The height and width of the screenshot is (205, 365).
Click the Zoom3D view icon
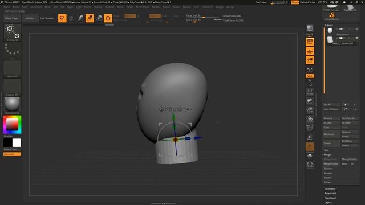pos(310,110)
